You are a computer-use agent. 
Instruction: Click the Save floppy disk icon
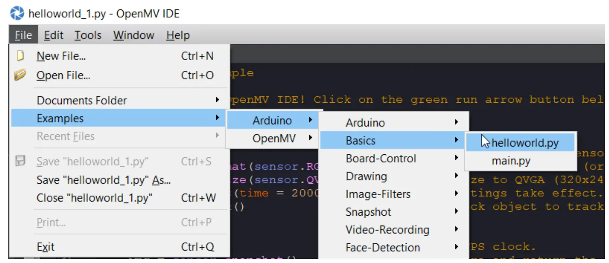pyautogui.click(x=20, y=161)
